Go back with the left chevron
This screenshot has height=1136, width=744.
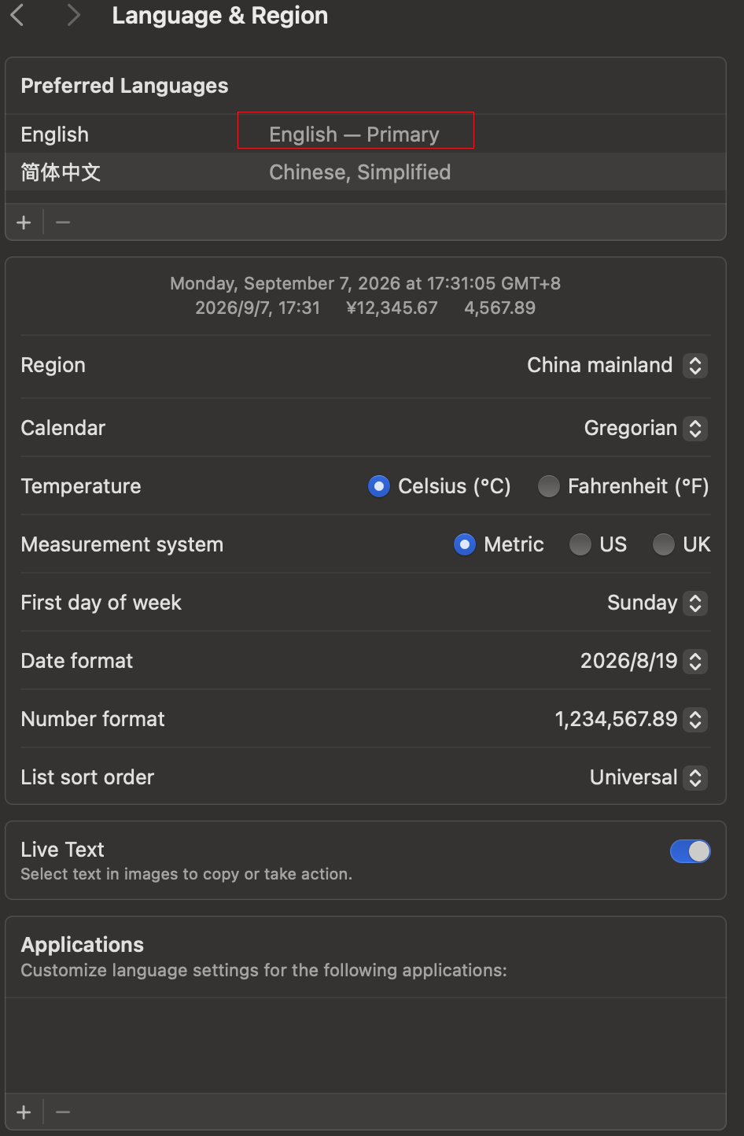tap(17, 15)
